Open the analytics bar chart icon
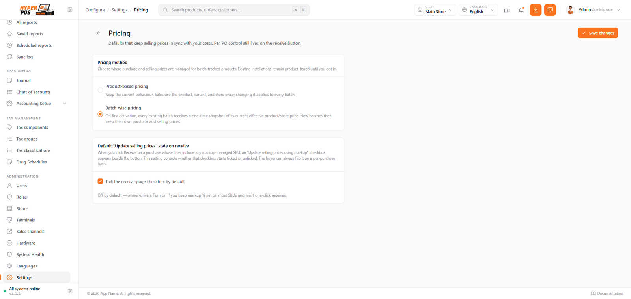Viewport: 631px width, 299px height. tap(507, 10)
